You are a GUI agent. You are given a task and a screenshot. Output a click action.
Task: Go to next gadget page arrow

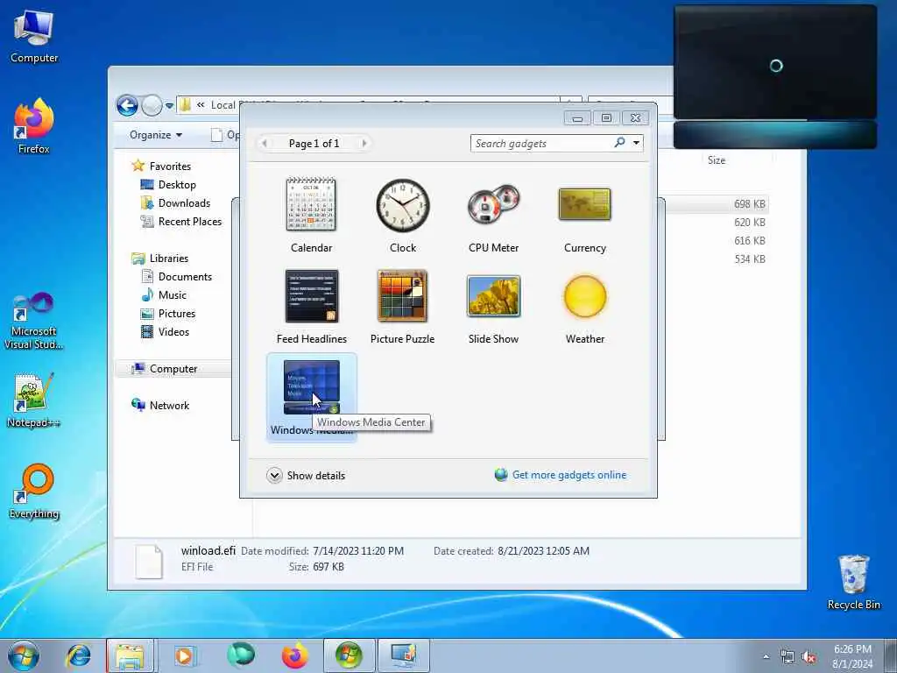point(364,143)
